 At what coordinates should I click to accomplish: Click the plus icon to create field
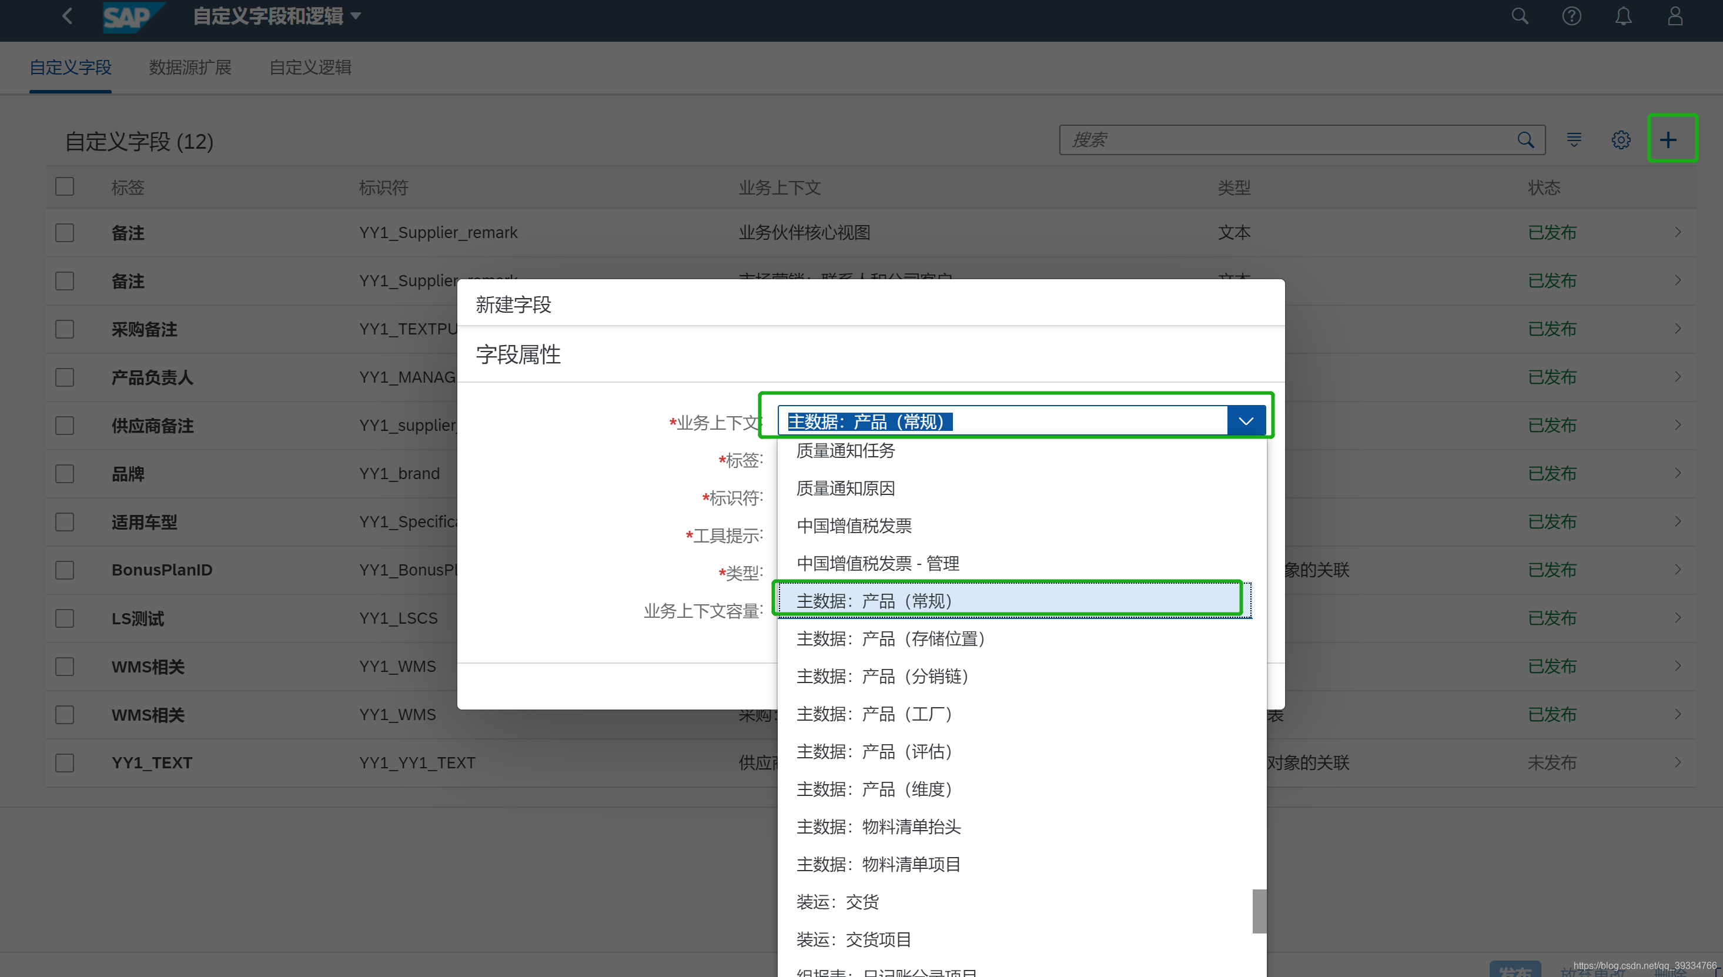1669,139
